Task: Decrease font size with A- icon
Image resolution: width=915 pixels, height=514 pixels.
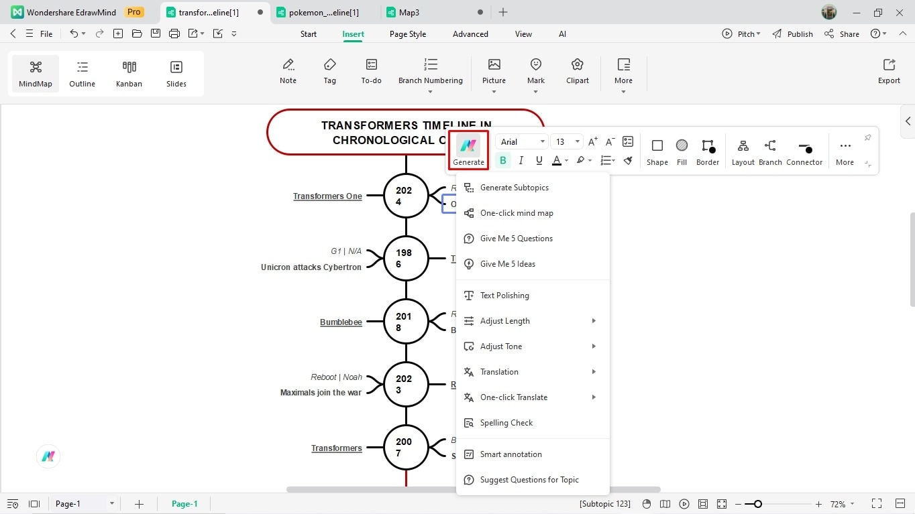Action: (x=610, y=141)
